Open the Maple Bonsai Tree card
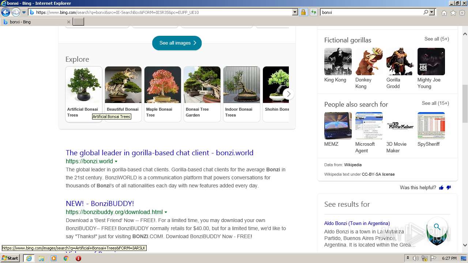The image size is (468, 263). click(x=163, y=94)
